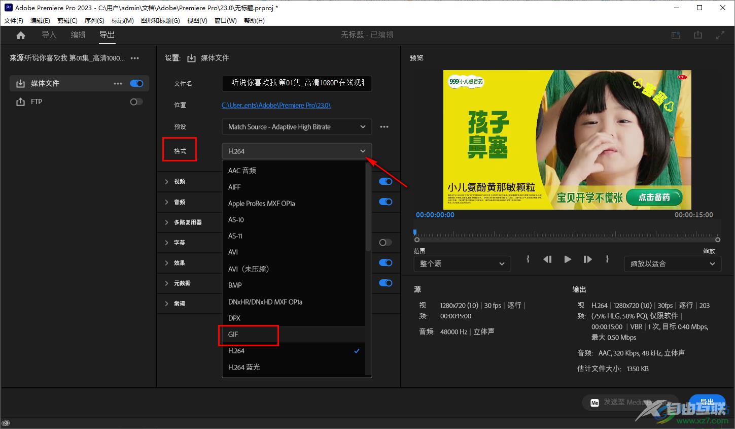
Task: Open workspaces icon in header bar
Action: coord(676,35)
